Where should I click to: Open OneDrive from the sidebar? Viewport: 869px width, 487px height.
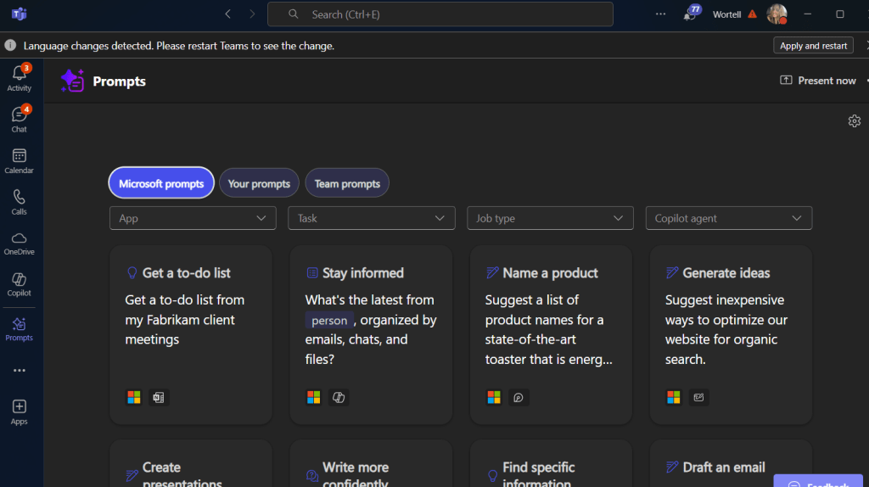click(19, 243)
